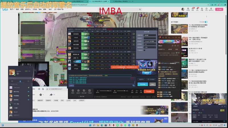The width and height of the screenshot is (228, 128).
Task: Click the search field in left chat app
Action: coord(20,78)
